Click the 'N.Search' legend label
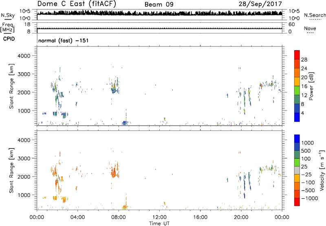 pos(315,15)
